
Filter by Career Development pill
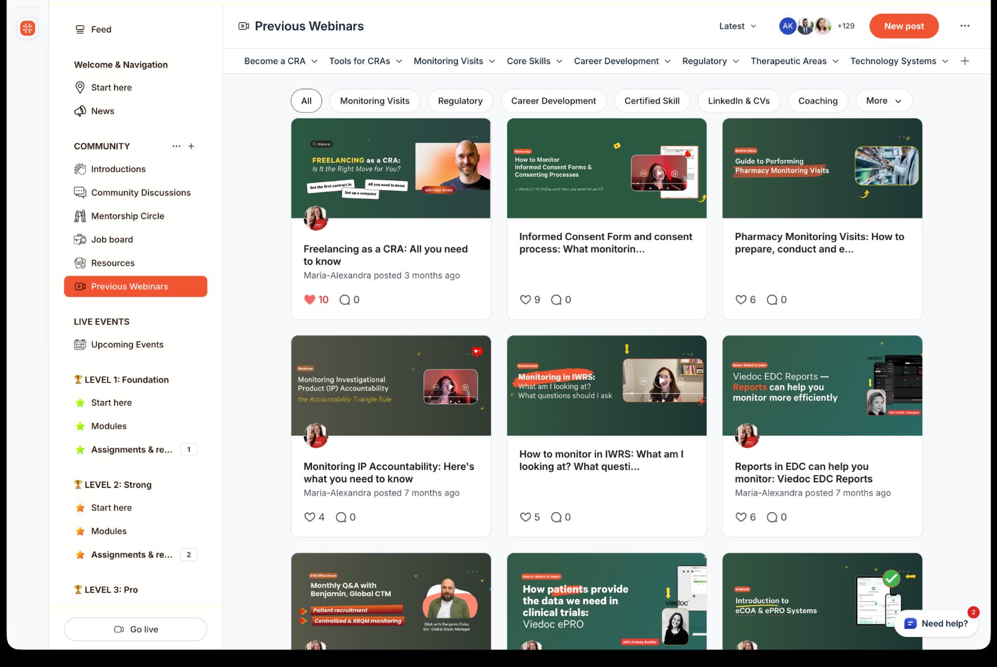(x=554, y=101)
